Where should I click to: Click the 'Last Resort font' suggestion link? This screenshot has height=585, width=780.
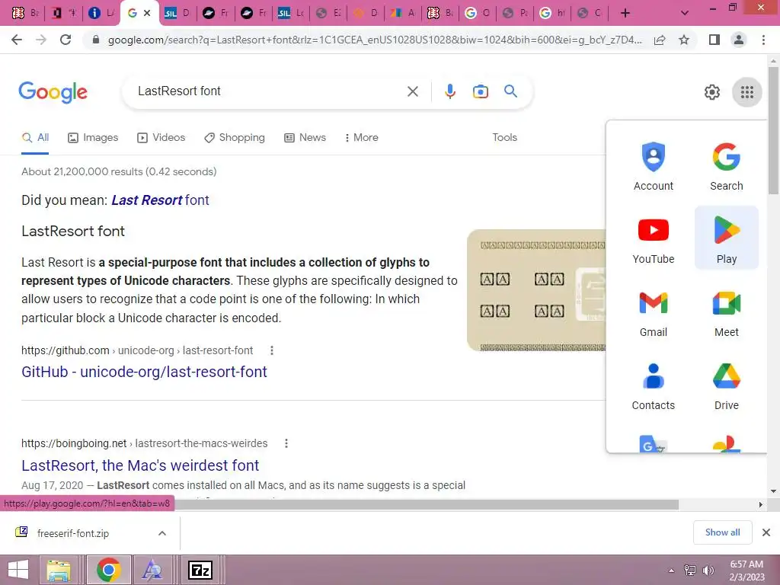coord(160,200)
